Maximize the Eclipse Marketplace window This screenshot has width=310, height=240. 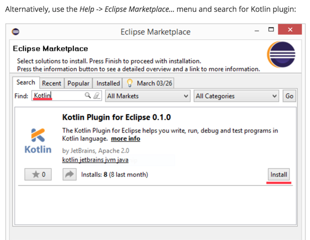(271, 30)
